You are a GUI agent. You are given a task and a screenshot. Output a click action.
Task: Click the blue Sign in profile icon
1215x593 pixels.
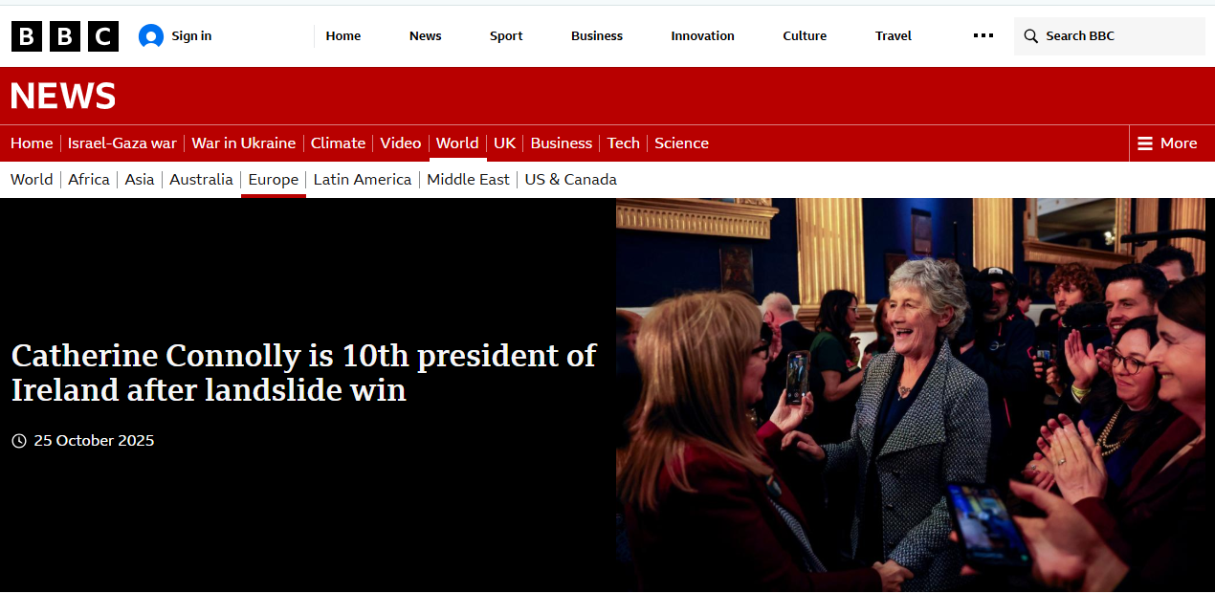click(x=151, y=36)
